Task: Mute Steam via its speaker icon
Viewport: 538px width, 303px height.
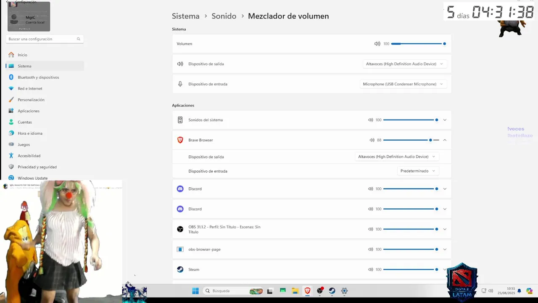Action: point(370,270)
